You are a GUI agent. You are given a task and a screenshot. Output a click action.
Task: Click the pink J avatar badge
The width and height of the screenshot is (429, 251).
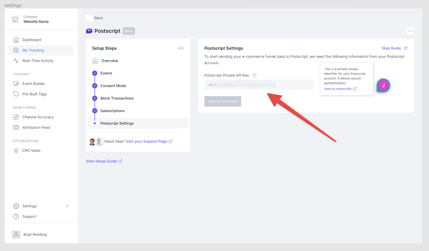(383, 85)
